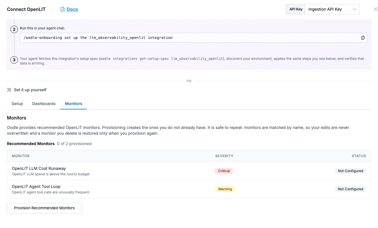Close the Connect OpenLIT dialog

pos(375,9)
